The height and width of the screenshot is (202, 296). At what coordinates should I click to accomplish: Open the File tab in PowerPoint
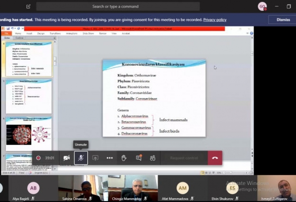pyautogui.click(x=7, y=33)
